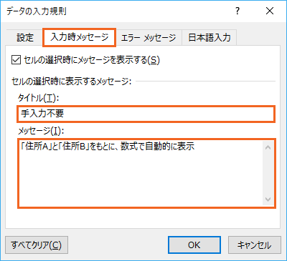The image size is (287, 261).
Task: Close the データの入力規則 dialog with X
Action: pyautogui.click(x=270, y=11)
